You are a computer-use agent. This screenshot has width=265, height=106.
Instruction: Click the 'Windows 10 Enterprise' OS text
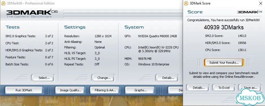pyautogui.click(x=154, y=64)
